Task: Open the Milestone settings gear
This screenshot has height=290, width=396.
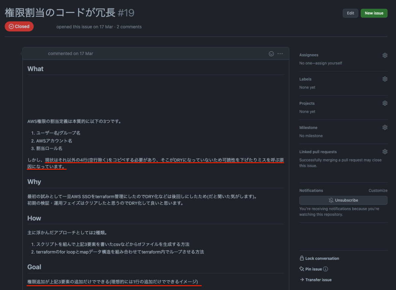Action: [x=385, y=127]
